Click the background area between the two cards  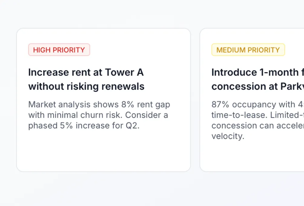(x=196, y=100)
